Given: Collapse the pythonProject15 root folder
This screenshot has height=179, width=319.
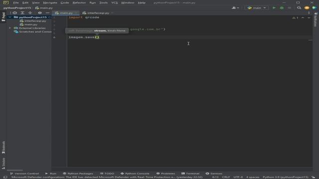Looking at the screenshot, I should point(10,17).
